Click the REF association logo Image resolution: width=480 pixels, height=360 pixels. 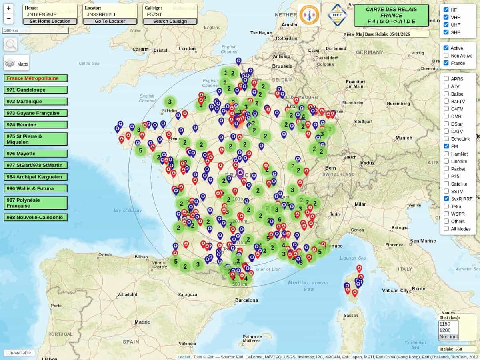(x=337, y=15)
